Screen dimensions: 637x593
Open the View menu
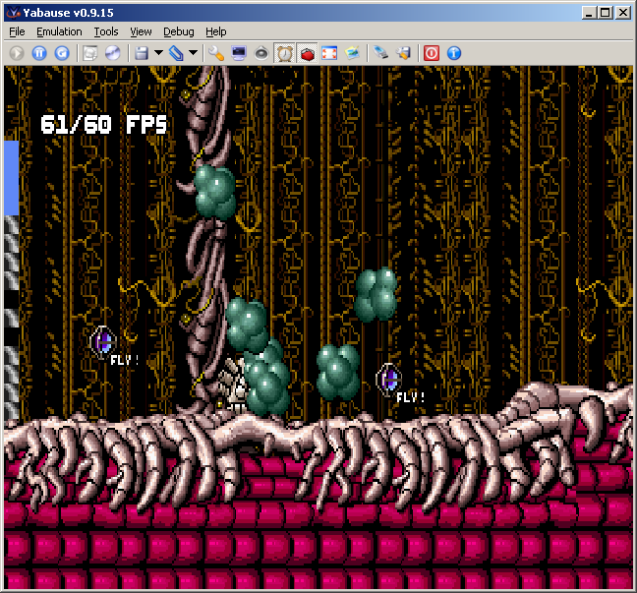(x=141, y=31)
